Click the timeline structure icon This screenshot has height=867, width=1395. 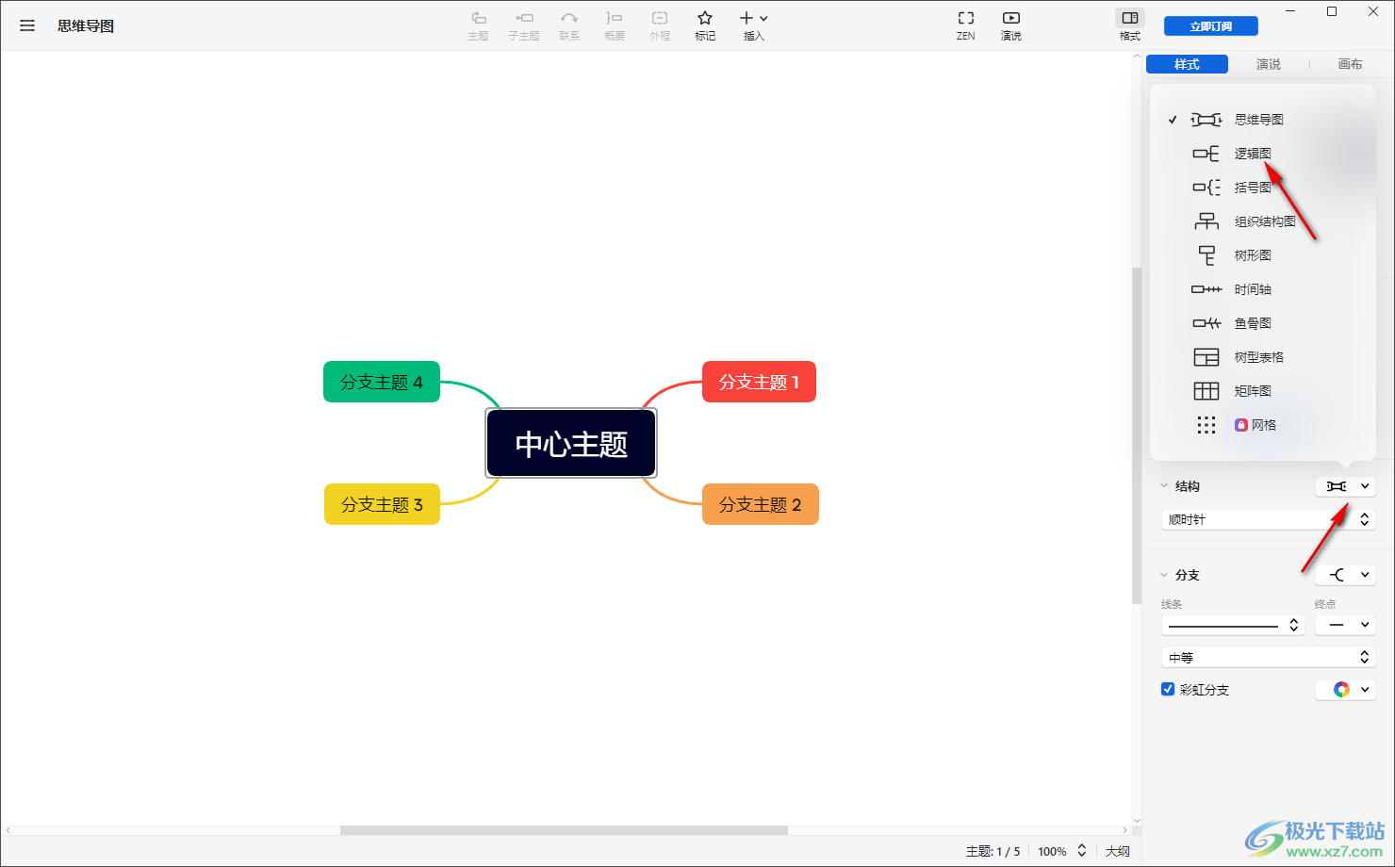pyautogui.click(x=1206, y=289)
